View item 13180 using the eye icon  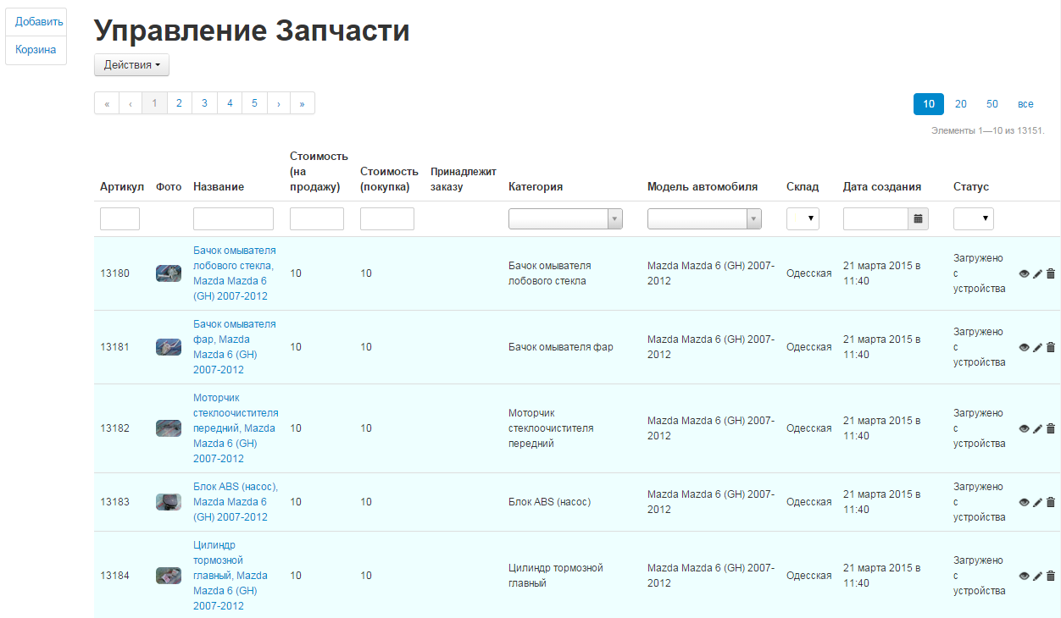point(1024,273)
